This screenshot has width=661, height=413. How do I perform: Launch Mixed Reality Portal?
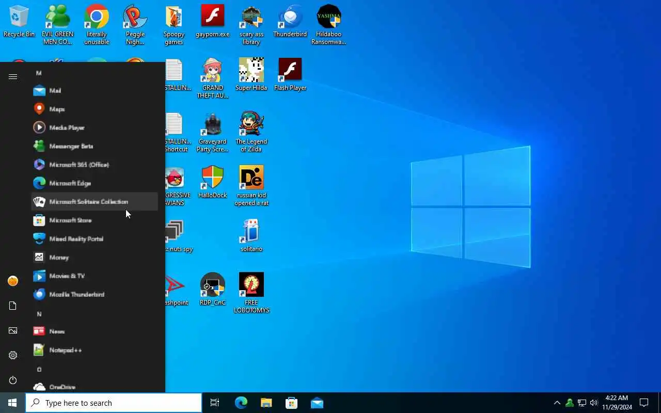(x=95, y=239)
